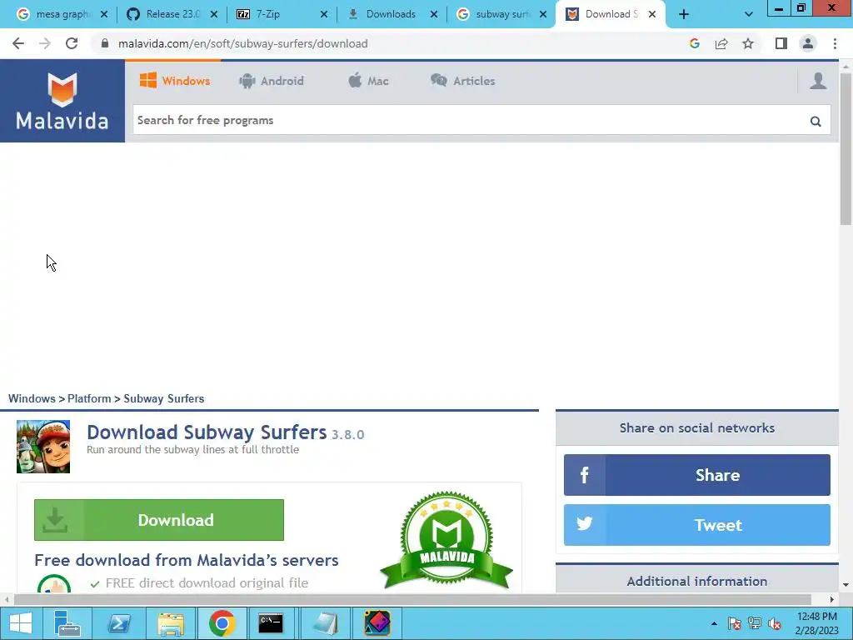Open a new browser tab
The height and width of the screenshot is (640, 853).
684,15
